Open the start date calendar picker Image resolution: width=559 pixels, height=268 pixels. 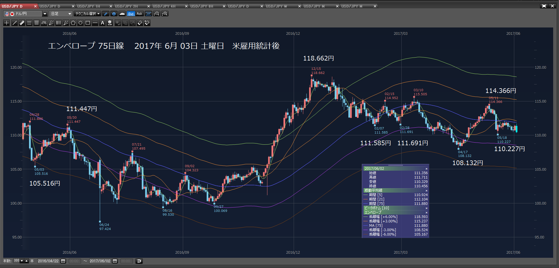63,261
